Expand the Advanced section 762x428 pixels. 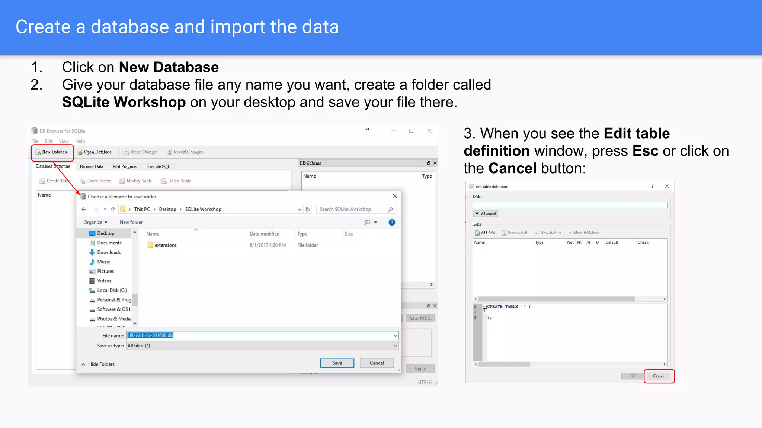pyautogui.click(x=485, y=214)
